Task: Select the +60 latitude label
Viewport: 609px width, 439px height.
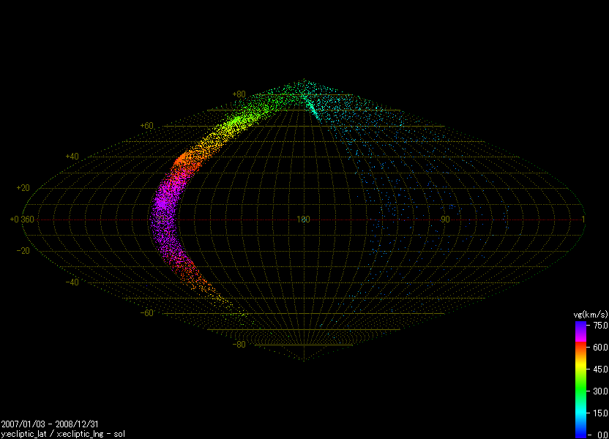Action: (x=146, y=126)
